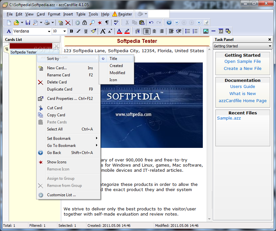Toggle paragraph marks pilcrow icon

click(107, 23)
